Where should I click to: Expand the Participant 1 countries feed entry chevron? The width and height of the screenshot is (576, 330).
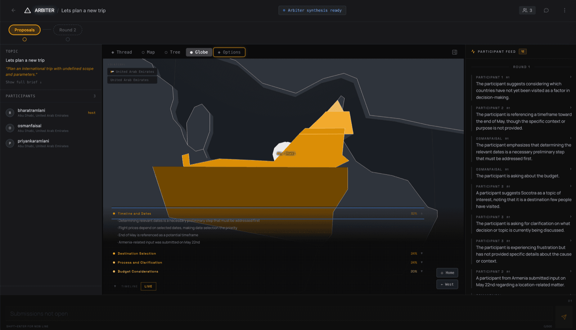tap(571, 77)
